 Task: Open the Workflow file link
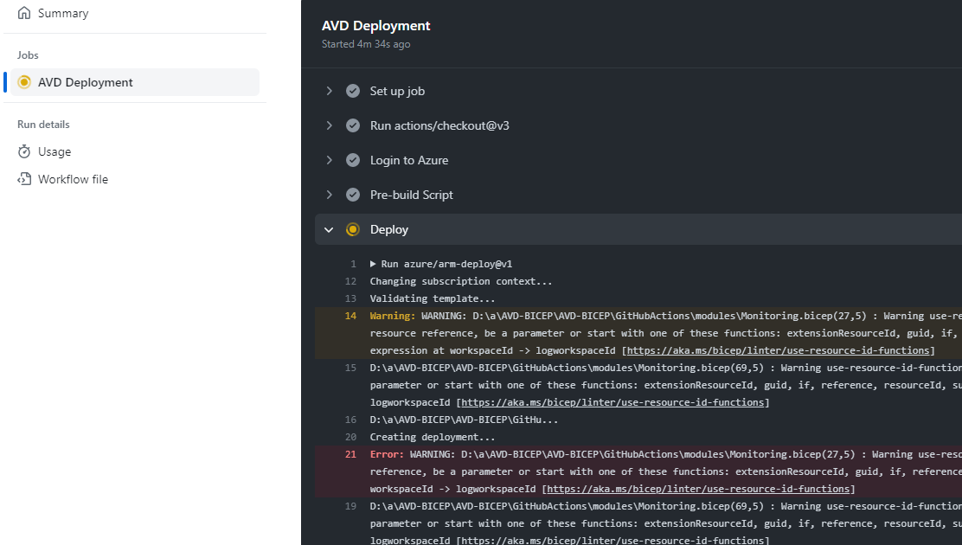pos(73,180)
